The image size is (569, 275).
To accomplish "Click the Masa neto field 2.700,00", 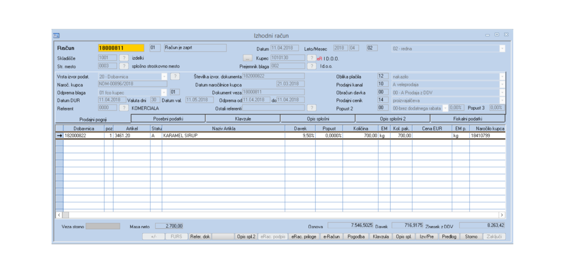I will pos(169,226).
